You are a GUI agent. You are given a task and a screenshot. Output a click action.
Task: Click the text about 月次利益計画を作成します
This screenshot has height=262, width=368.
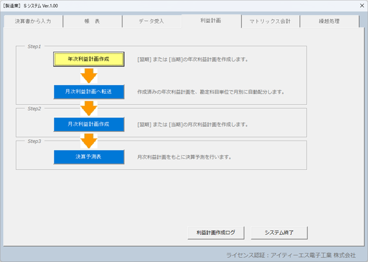193,125
